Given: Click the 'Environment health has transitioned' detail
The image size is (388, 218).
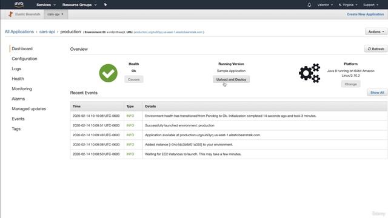Looking at the screenshot, I should click(x=230, y=116).
